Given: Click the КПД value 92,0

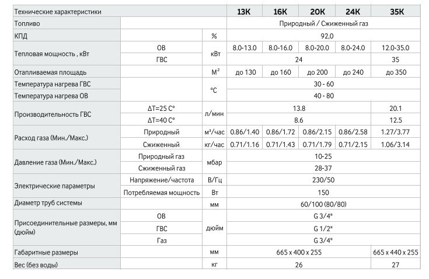Looking at the screenshot, I should (x=327, y=36).
